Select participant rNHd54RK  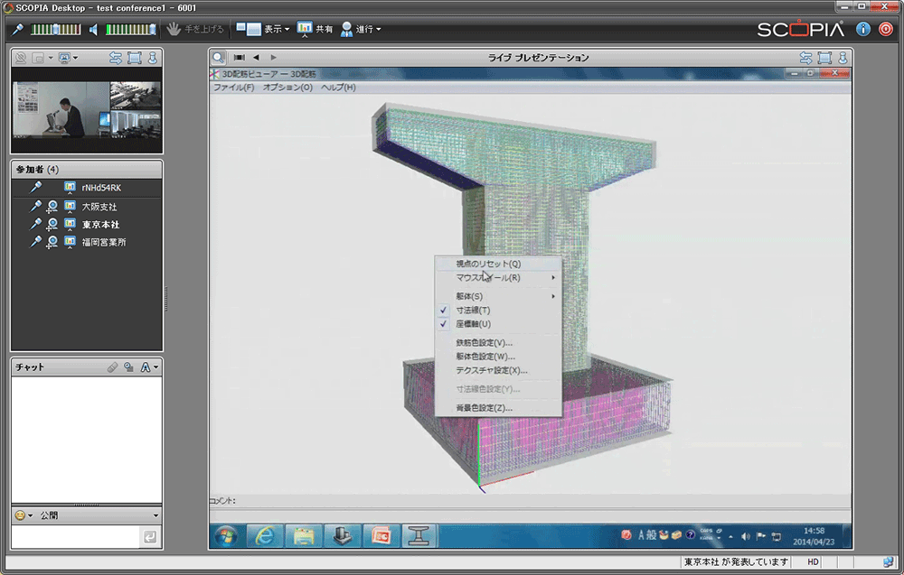[101, 188]
